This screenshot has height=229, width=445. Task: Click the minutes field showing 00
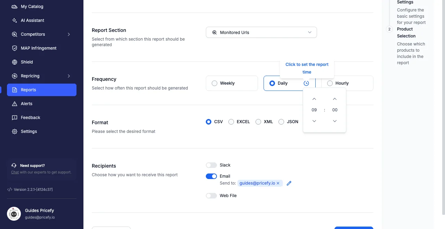click(x=335, y=110)
